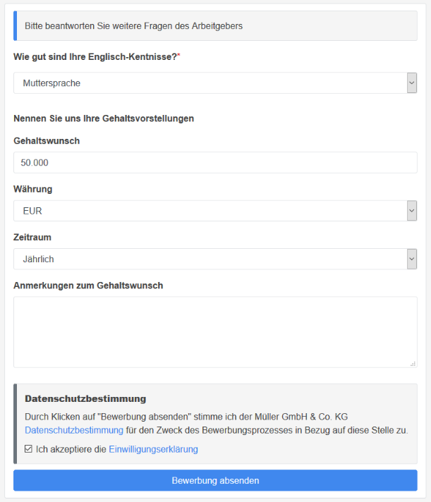Viewport: 431px width, 502px height.
Task: Click the Bitte beantworten Sie info banner
Action: pyautogui.click(x=215, y=25)
